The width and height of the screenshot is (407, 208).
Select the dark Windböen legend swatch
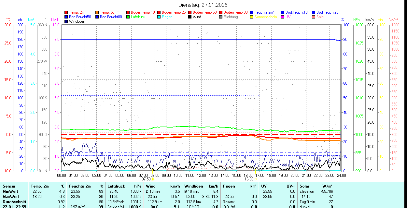pos(66,21)
